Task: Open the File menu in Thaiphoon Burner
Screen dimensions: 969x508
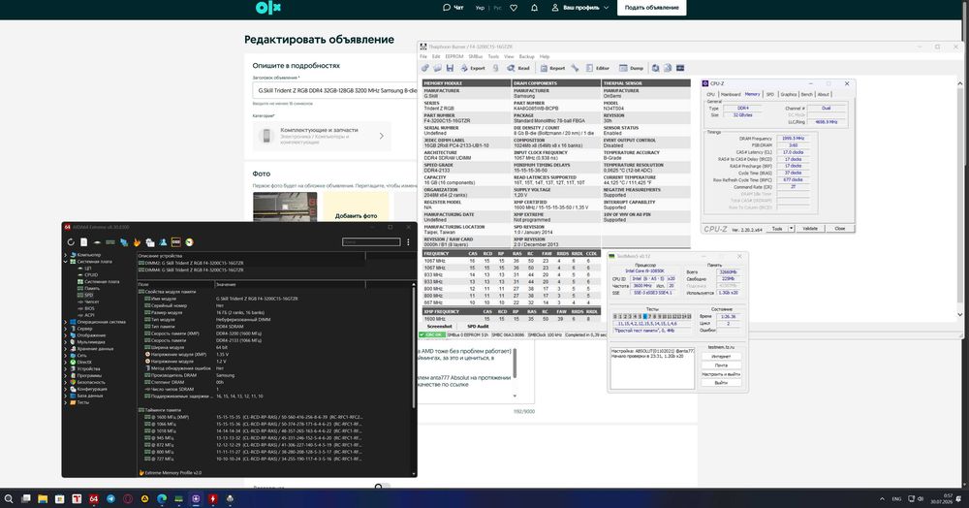Action: [423, 56]
